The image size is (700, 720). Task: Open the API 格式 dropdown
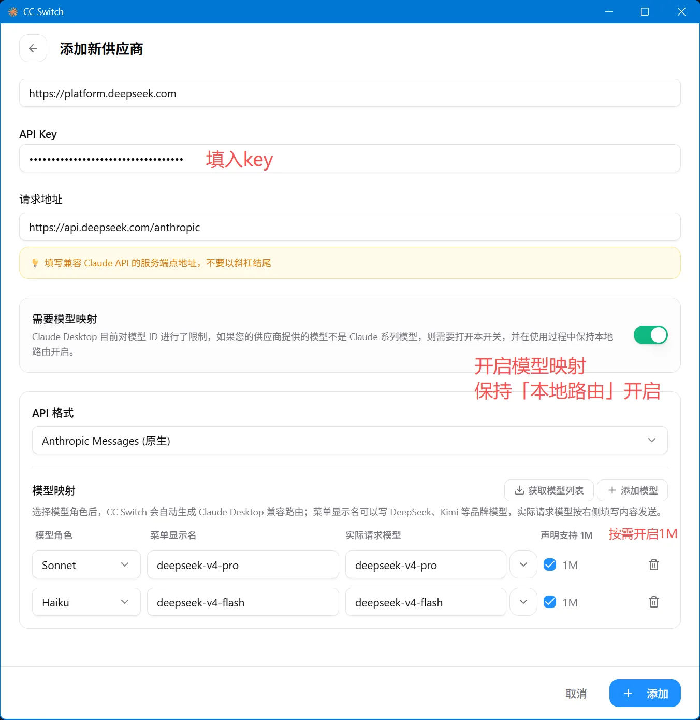coord(350,440)
